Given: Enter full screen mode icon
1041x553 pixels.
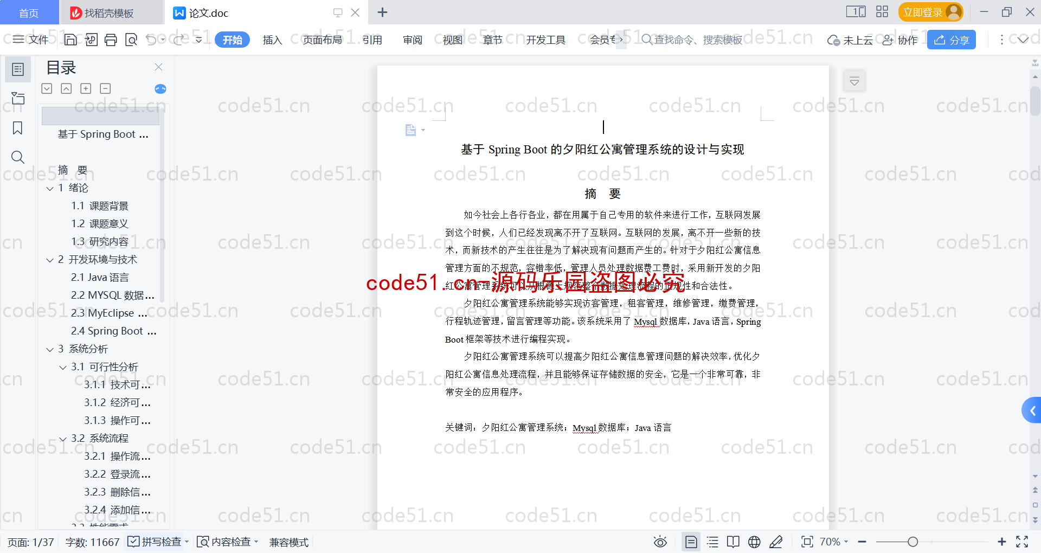Looking at the screenshot, I should (1022, 542).
